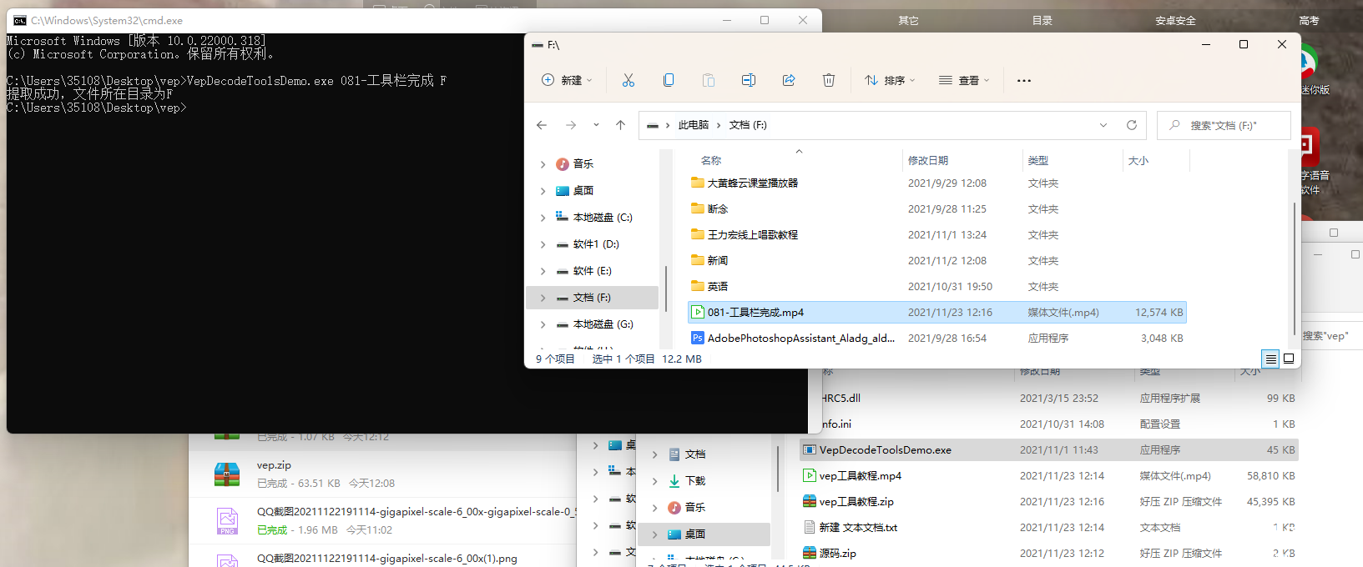Switch to the 安卓安全 tab
This screenshot has height=567, width=1363.
point(1175,21)
